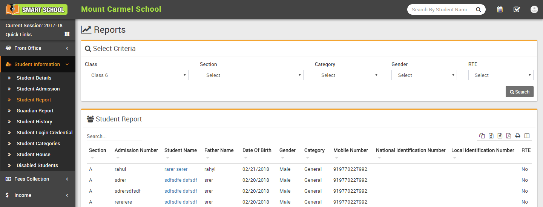The width and height of the screenshot is (543, 207).
Task: Open the calendar icon in header
Action: pyautogui.click(x=500, y=9)
